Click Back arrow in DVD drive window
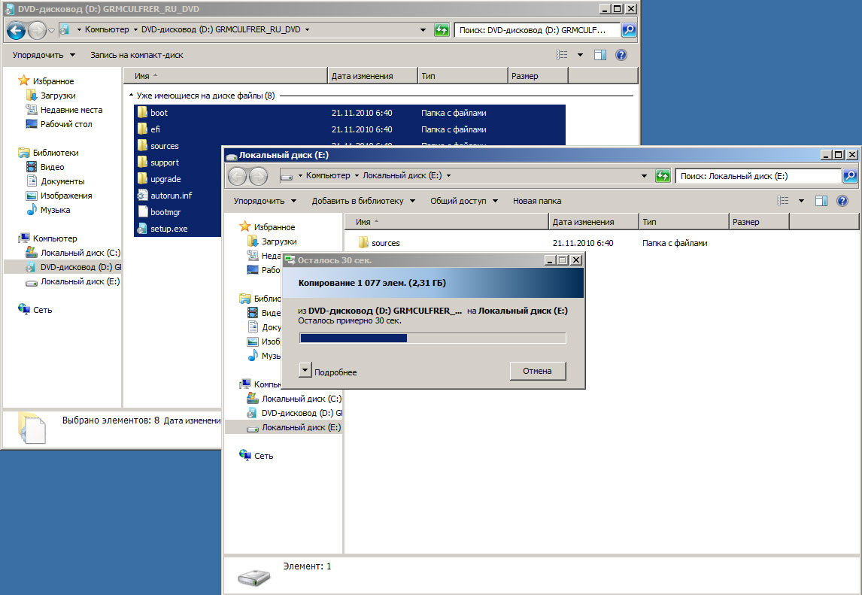Image resolution: width=862 pixels, height=595 pixels. (16, 30)
